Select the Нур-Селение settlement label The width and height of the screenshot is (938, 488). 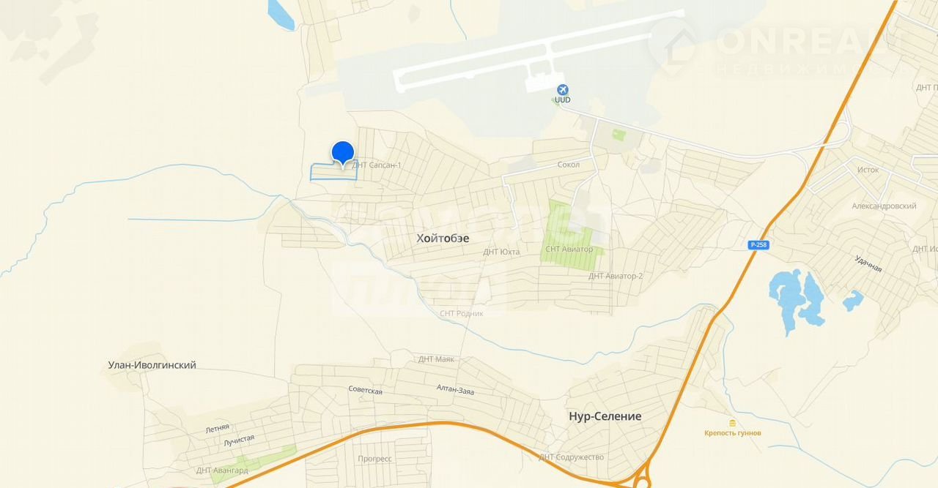pos(605,416)
